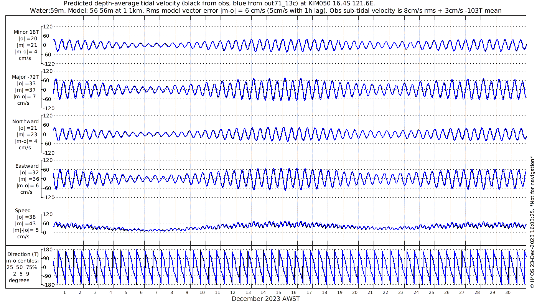
Task: Select the 'Direction (T)' panel label
Action: (x=23, y=254)
